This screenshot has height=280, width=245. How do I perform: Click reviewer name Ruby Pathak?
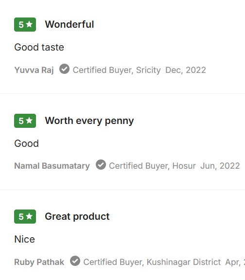pyautogui.click(x=39, y=262)
